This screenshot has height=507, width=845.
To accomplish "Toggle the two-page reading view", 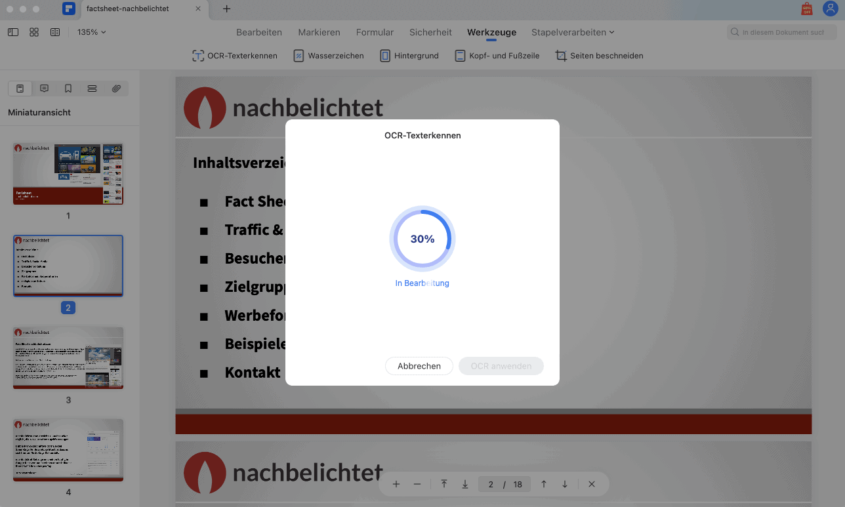I will (x=55, y=32).
